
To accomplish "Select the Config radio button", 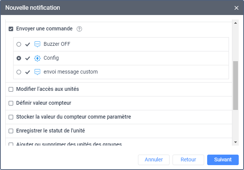I will [x=19, y=58].
